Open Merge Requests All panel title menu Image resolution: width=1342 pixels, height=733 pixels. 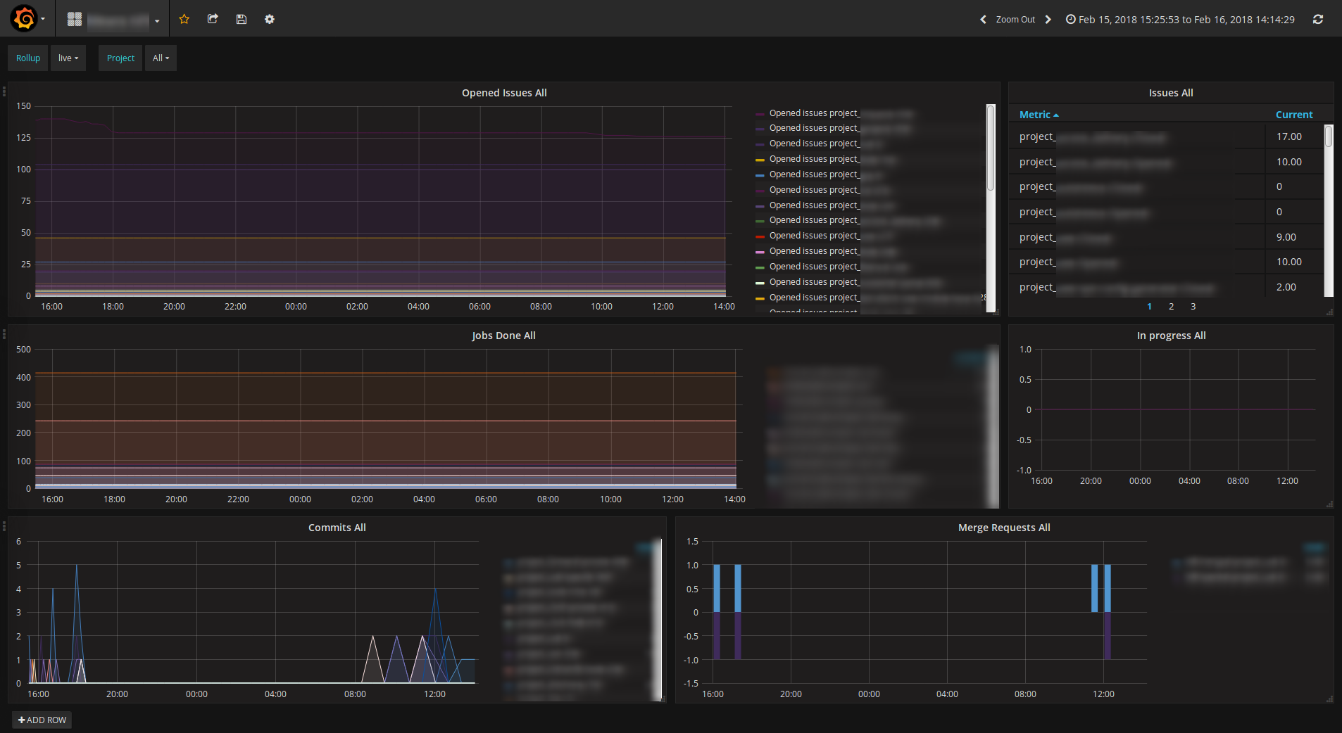pyautogui.click(x=1004, y=528)
